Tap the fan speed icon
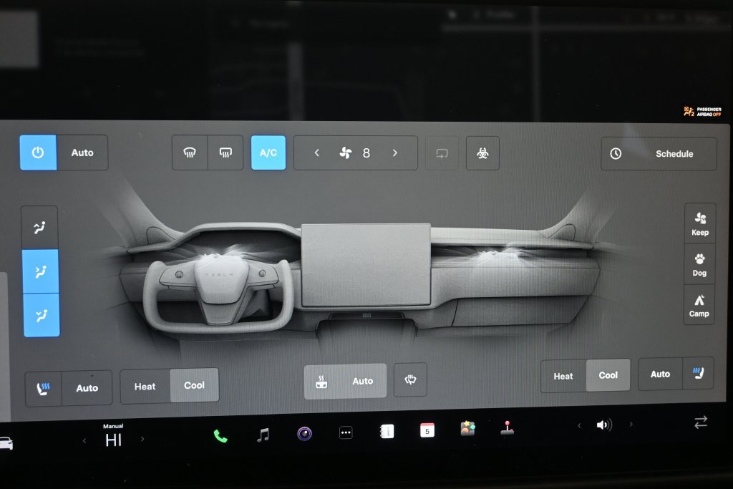The width and height of the screenshot is (733, 489). click(x=346, y=153)
